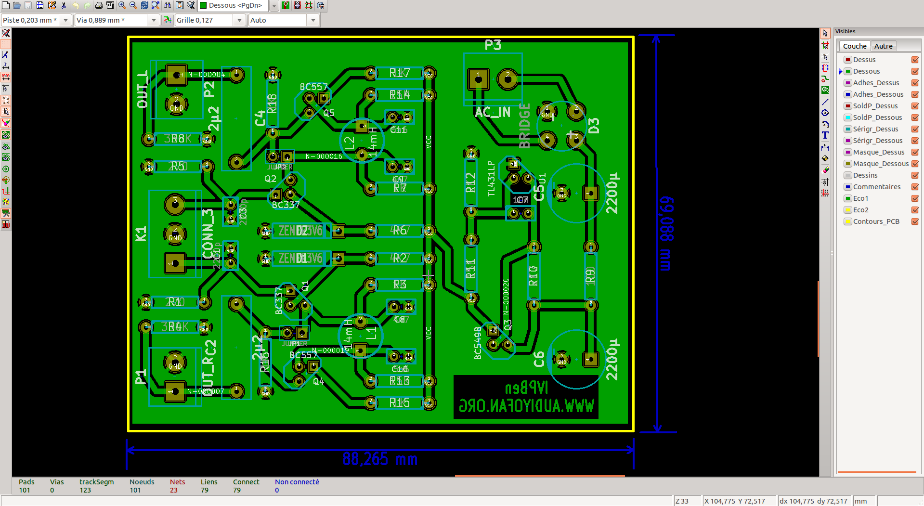This screenshot has width=924, height=506.
Task: Toggle visibility of SoldP_Dessus layer
Action: pyautogui.click(x=915, y=106)
